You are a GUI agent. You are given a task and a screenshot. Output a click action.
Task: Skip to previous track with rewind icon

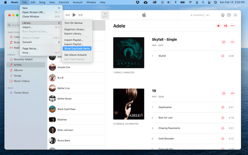67,15
